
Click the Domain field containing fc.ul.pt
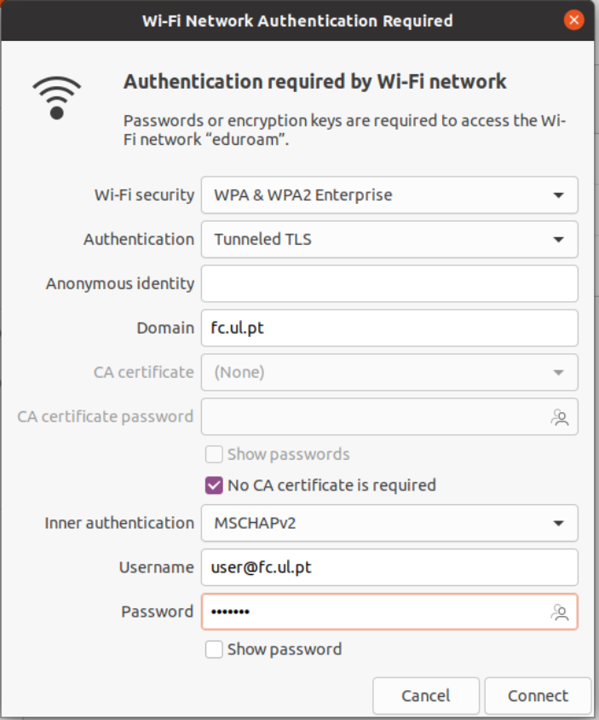point(389,328)
